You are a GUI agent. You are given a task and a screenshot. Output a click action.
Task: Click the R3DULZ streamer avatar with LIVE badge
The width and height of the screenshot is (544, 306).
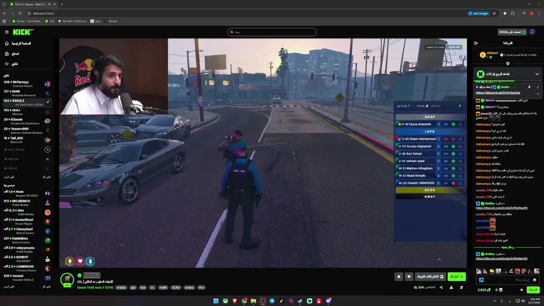(67, 280)
